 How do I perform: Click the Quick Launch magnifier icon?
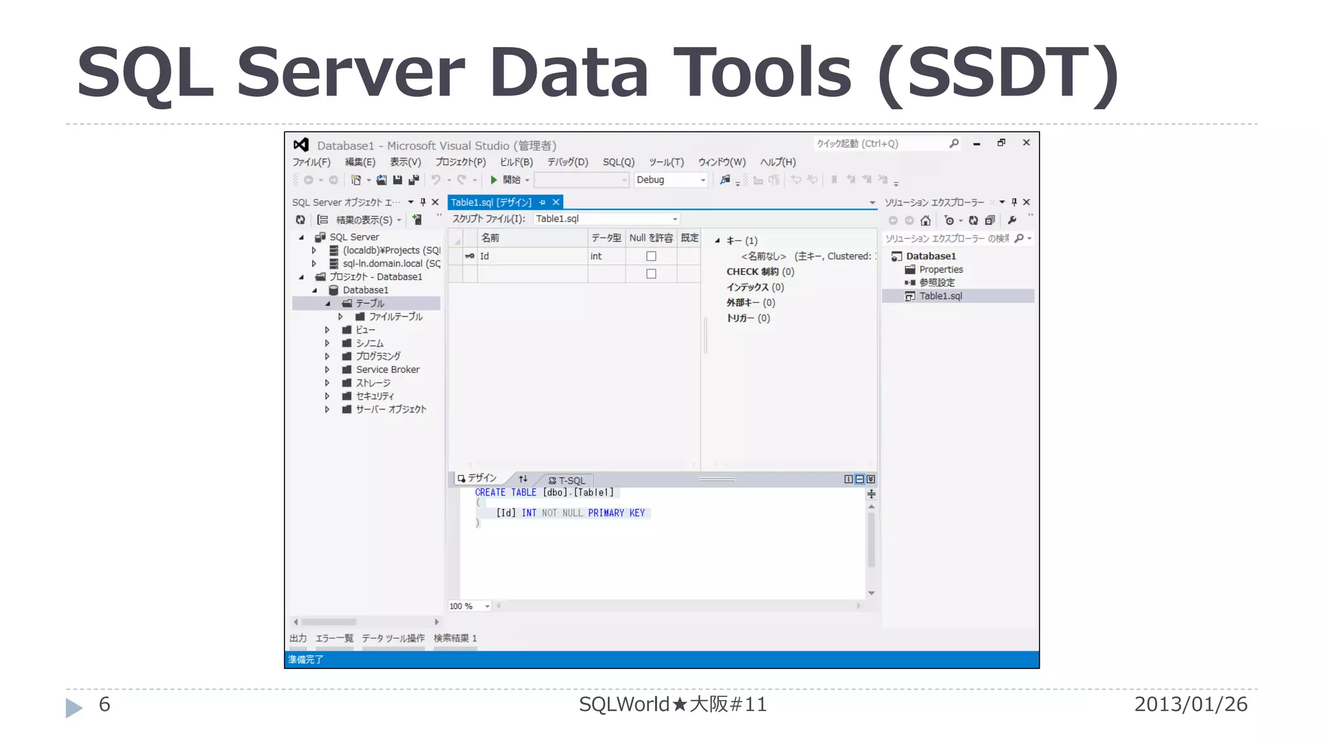(x=954, y=143)
